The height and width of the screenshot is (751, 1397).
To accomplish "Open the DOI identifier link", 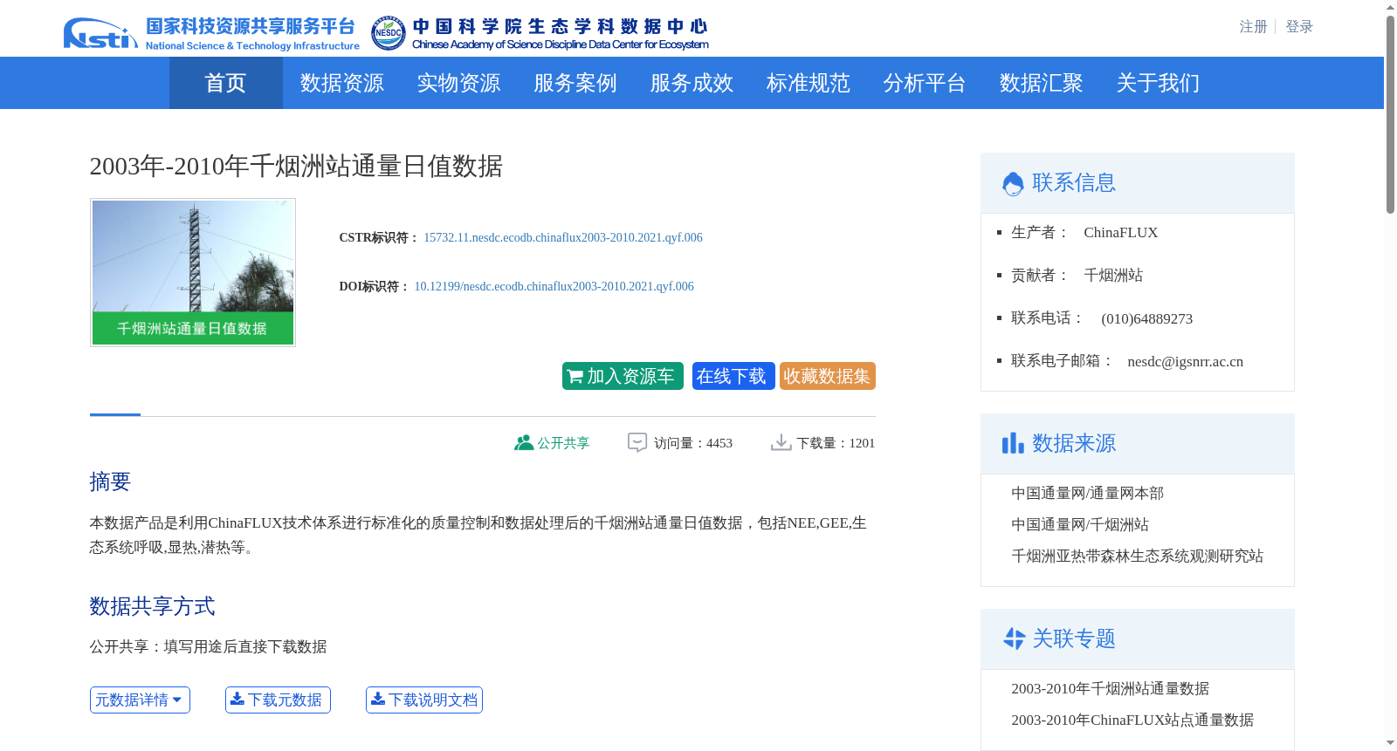I will click(x=554, y=286).
